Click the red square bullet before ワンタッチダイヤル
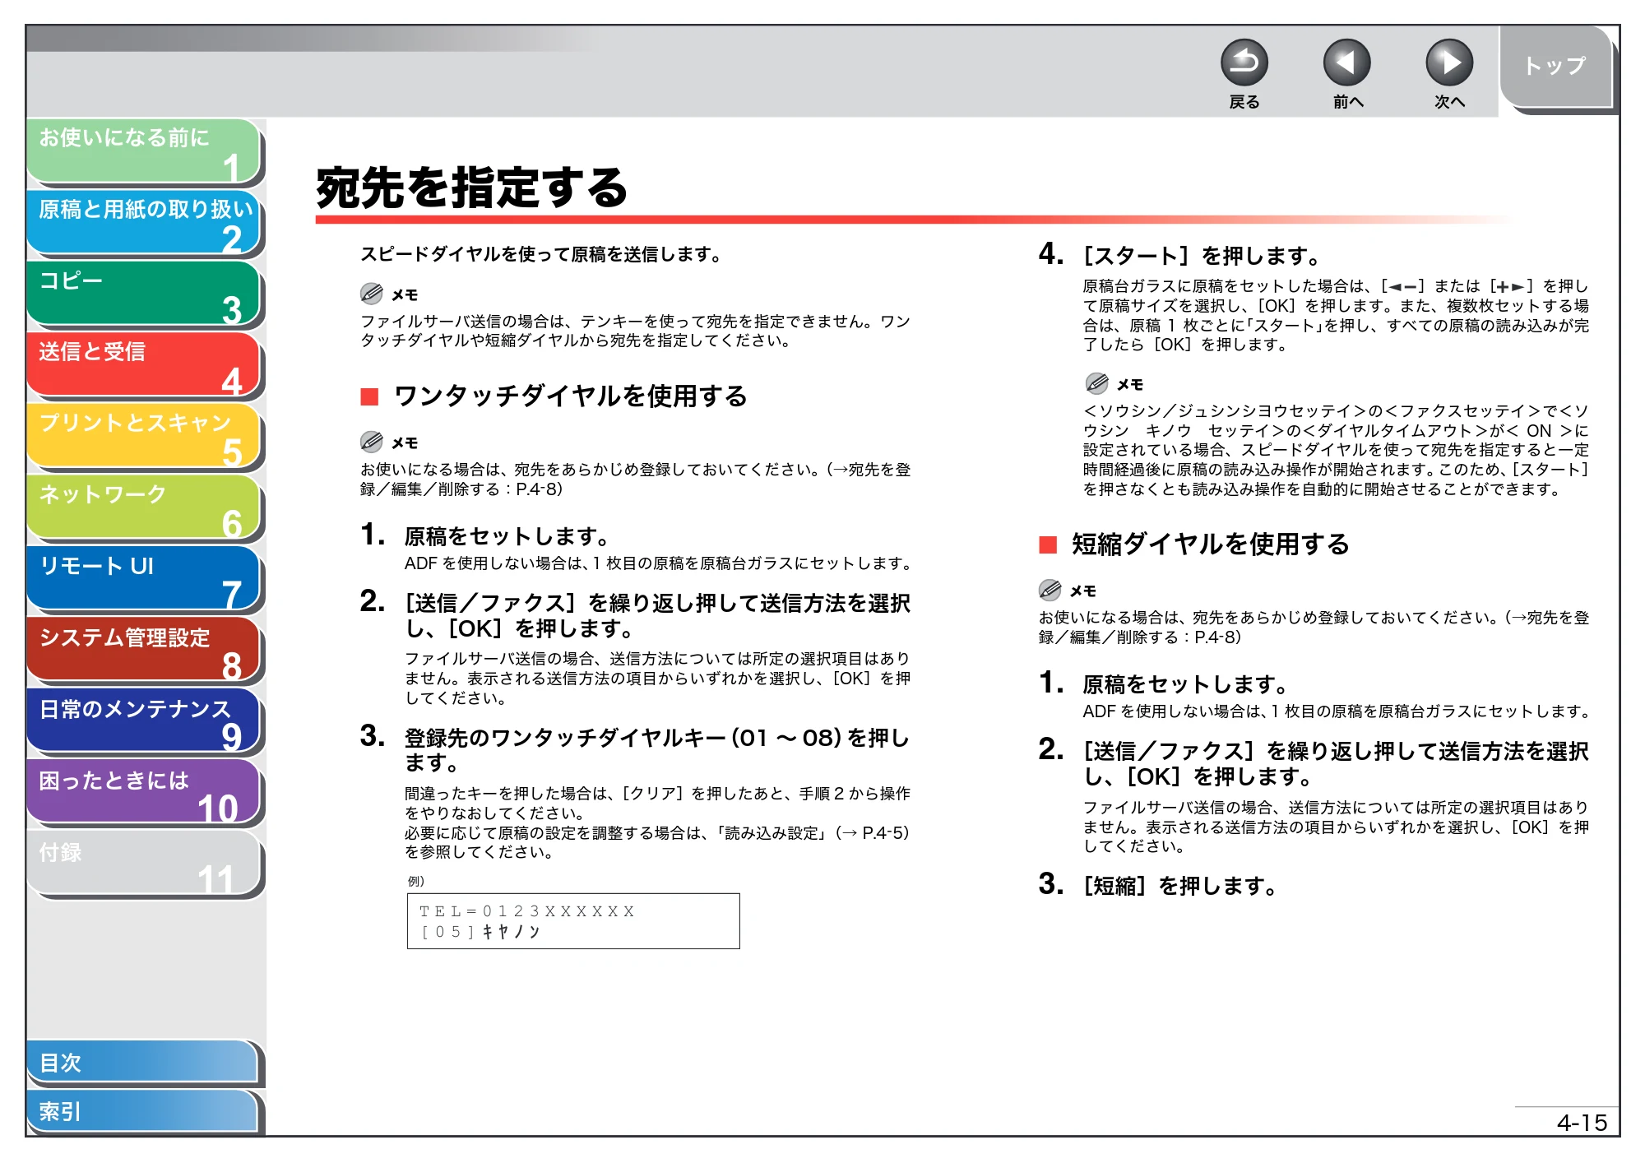The image size is (1645, 1163). point(369,397)
